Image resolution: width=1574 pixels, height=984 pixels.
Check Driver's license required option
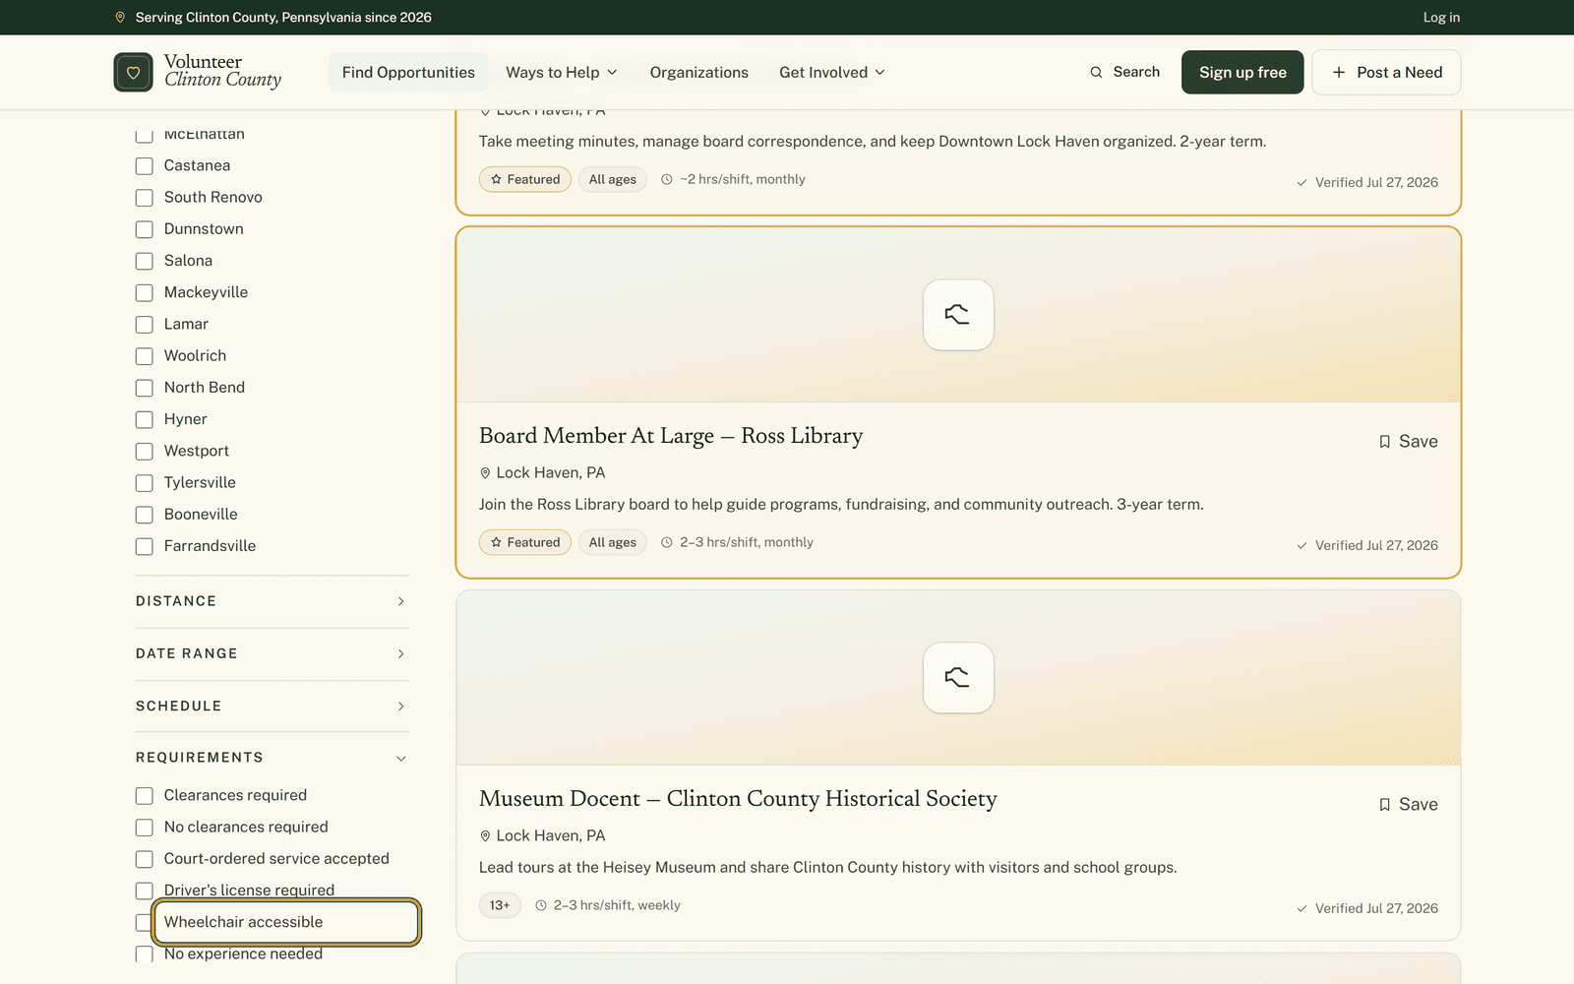(x=145, y=891)
